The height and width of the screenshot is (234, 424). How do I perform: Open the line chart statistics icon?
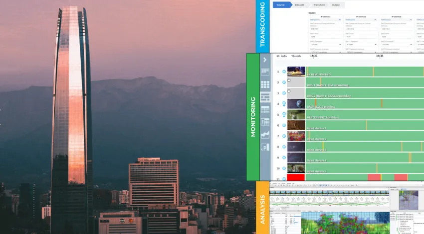pyautogui.click(x=265, y=134)
